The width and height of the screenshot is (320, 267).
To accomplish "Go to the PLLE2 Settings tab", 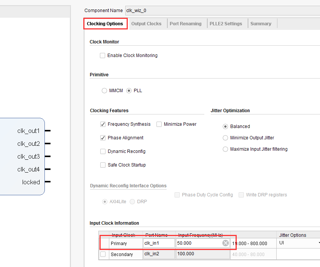I will tap(226, 24).
